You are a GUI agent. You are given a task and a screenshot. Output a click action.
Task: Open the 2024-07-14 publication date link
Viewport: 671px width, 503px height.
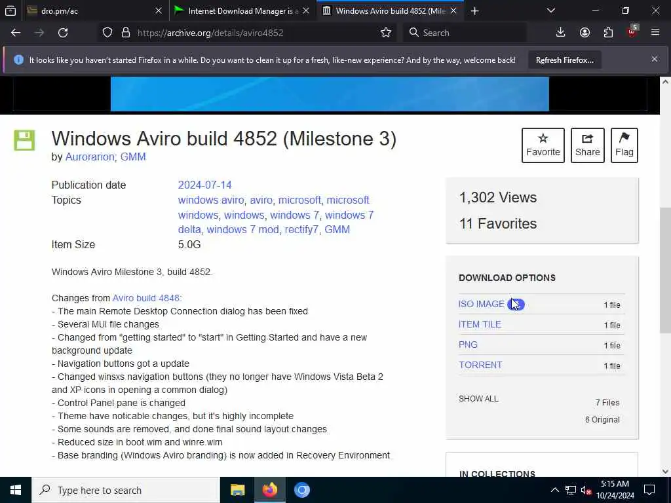pyautogui.click(x=204, y=185)
